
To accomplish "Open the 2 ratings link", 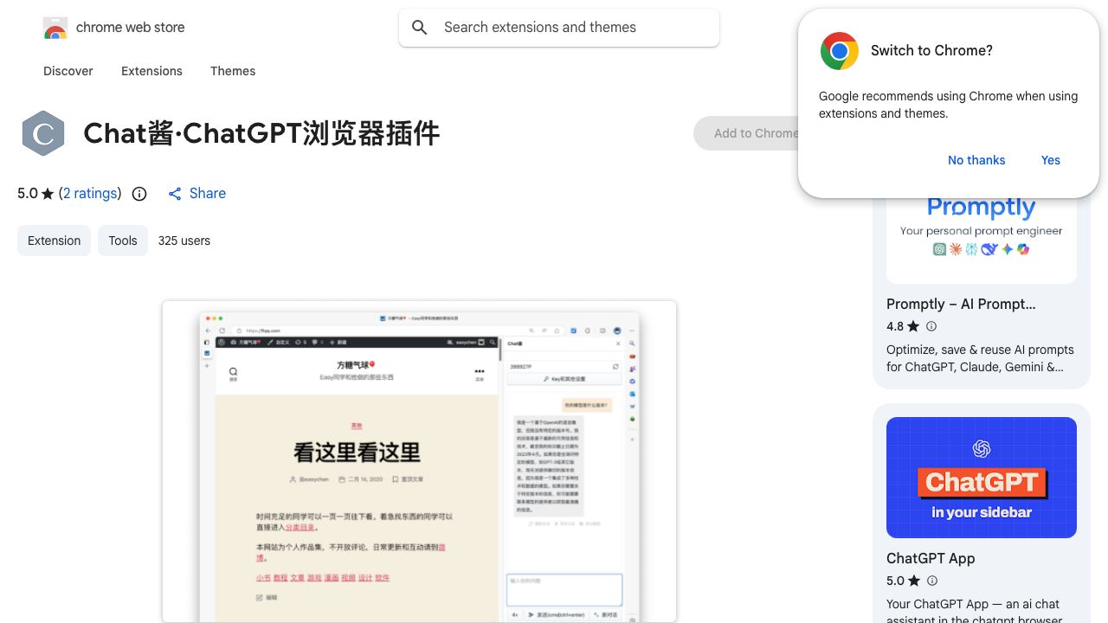I will [x=90, y=194].
